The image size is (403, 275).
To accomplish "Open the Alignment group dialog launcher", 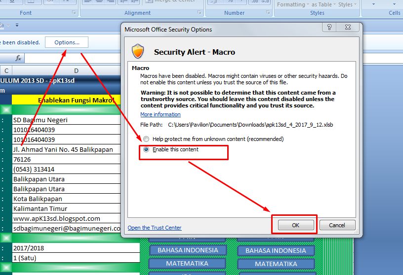I will [199, 12].
